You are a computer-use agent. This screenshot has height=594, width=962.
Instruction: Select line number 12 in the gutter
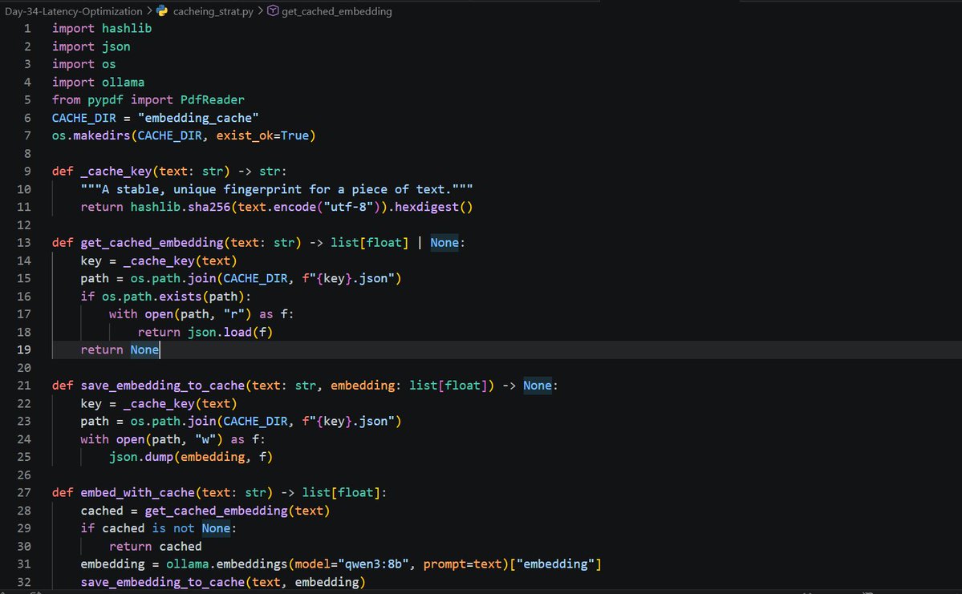tap(24, 225)
